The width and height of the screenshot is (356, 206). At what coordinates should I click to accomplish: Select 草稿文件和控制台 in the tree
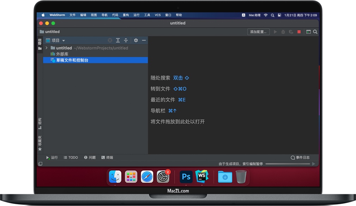[x=72, y=60]
